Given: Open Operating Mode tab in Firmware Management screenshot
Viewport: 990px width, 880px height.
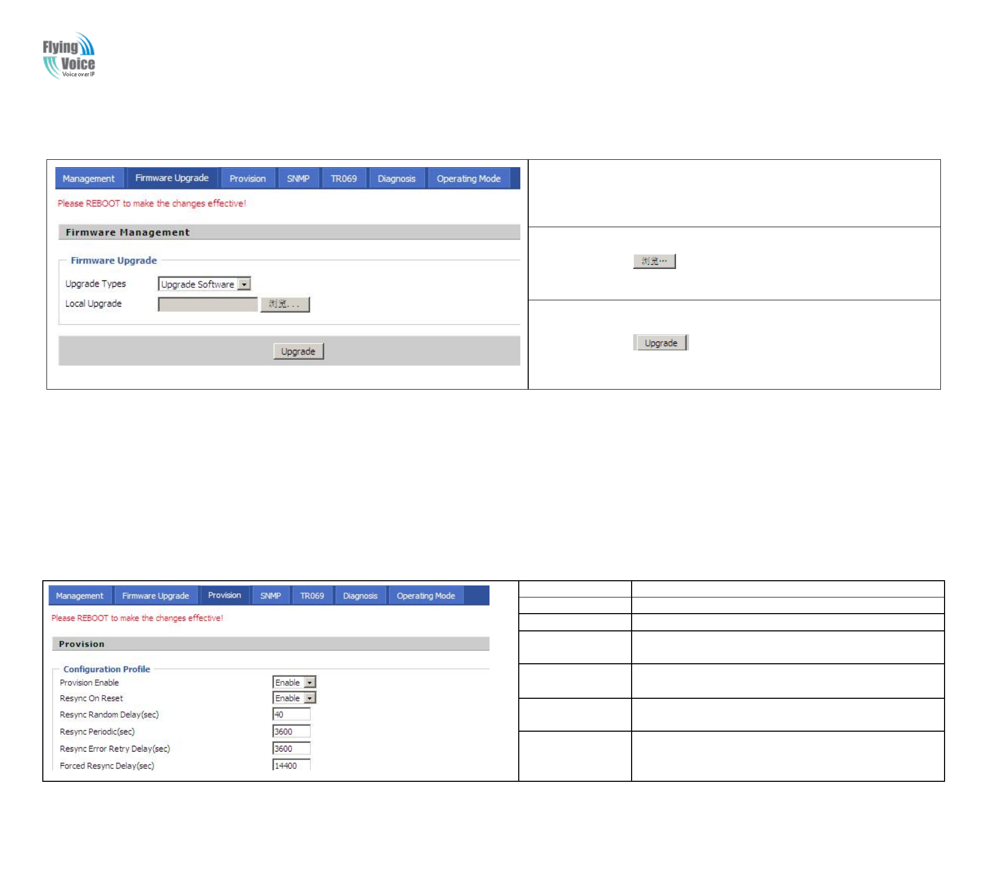Looking at the screenshot, I should [469, 179].
